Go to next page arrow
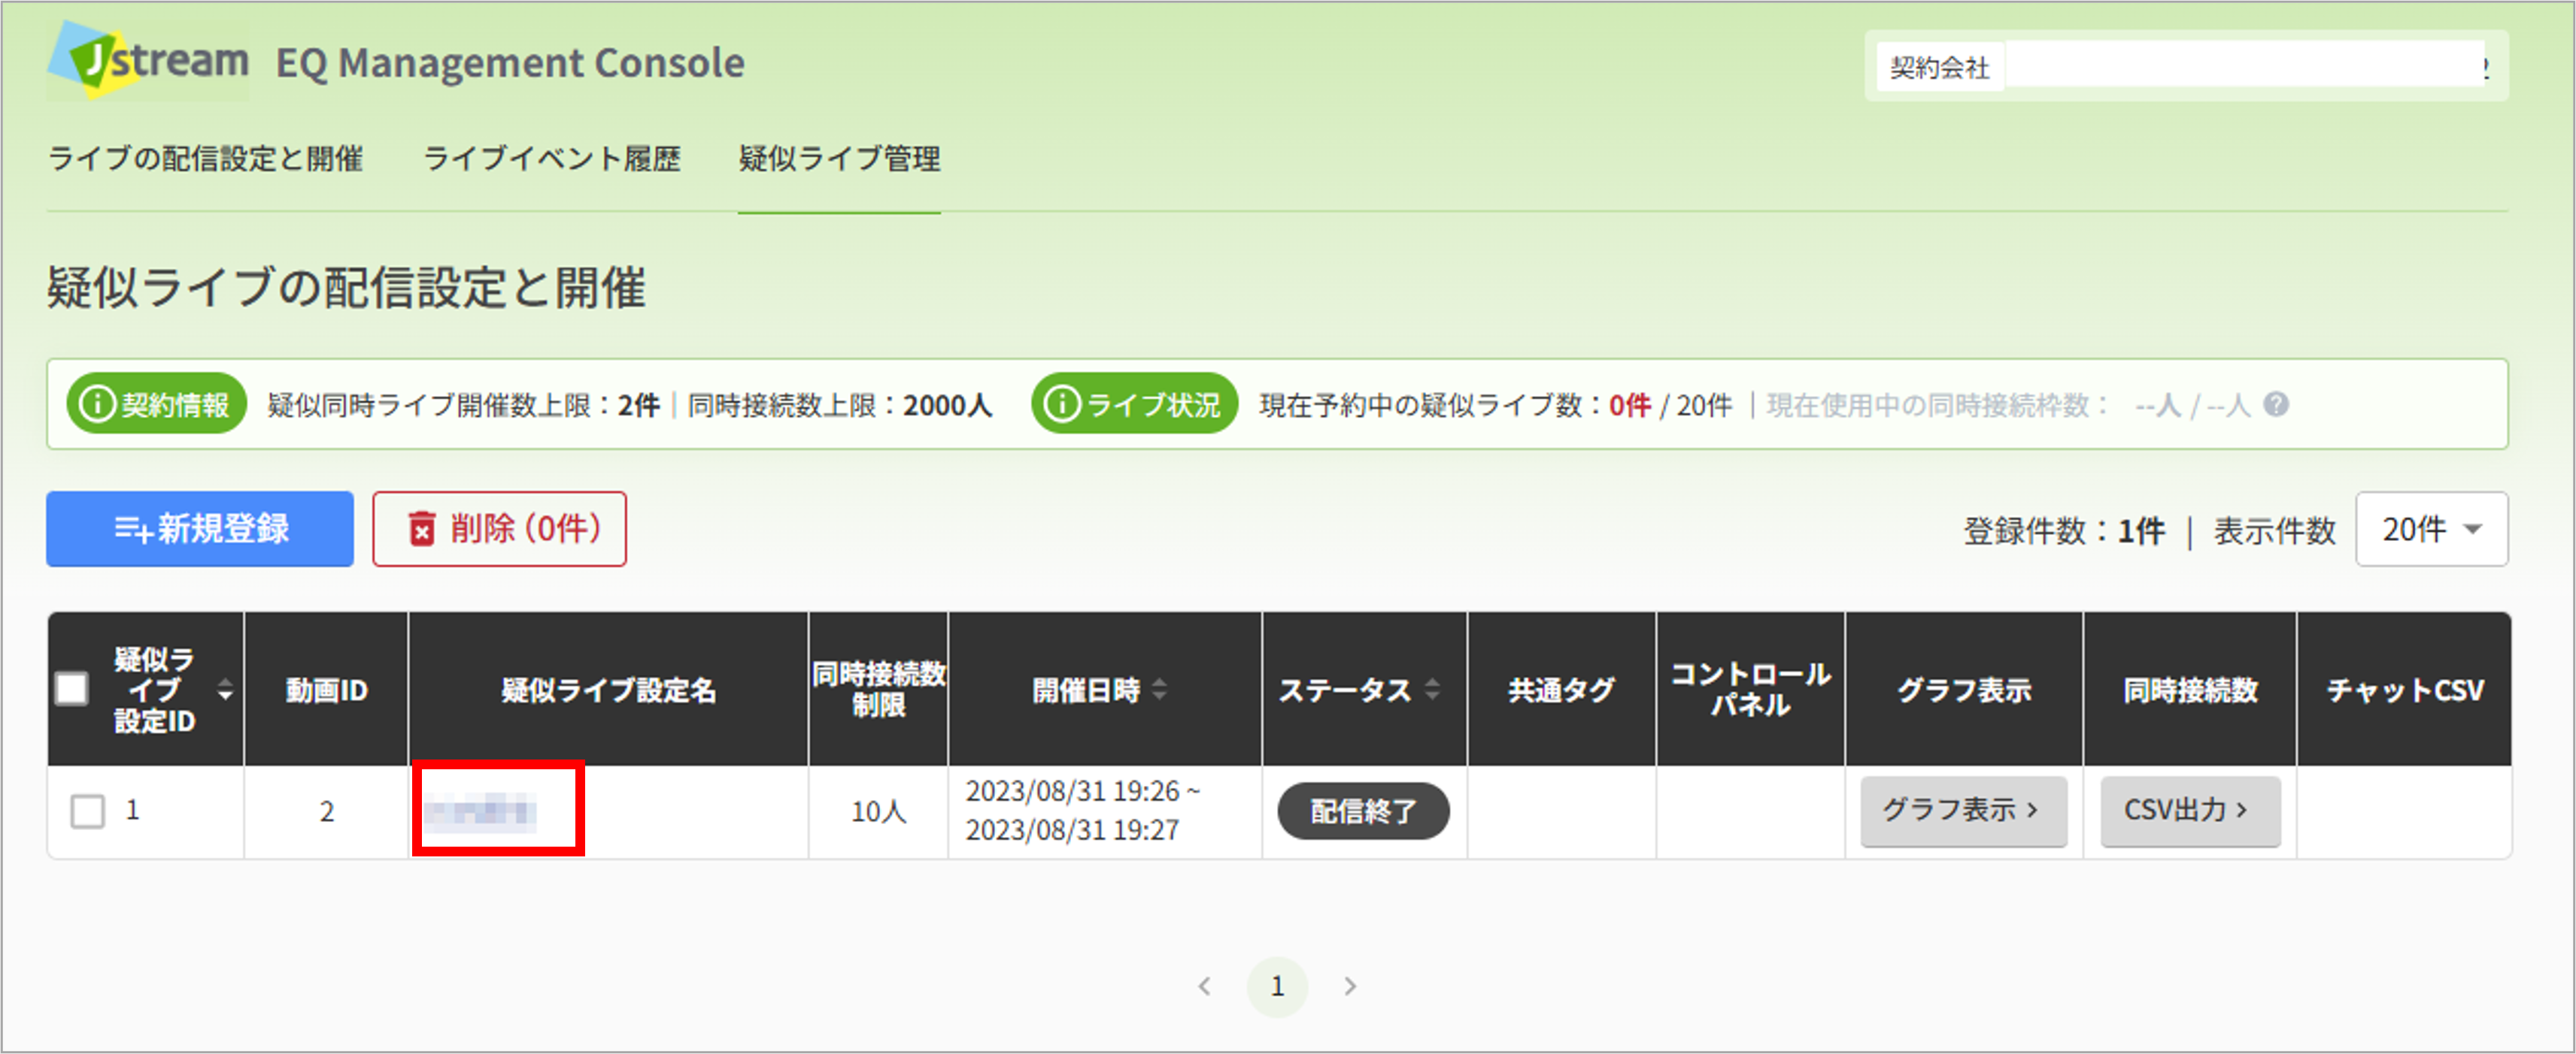The image size is (2576, 1054). coord(1350,986)
